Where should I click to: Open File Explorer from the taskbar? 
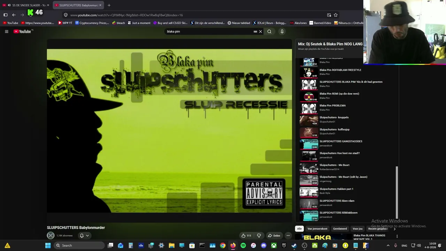[x=171, y=245]
